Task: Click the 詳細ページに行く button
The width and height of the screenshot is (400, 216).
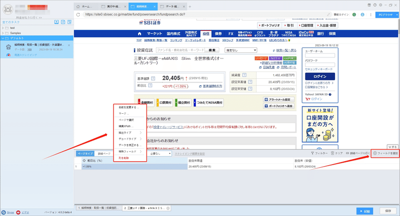Action: click(357, 154)
